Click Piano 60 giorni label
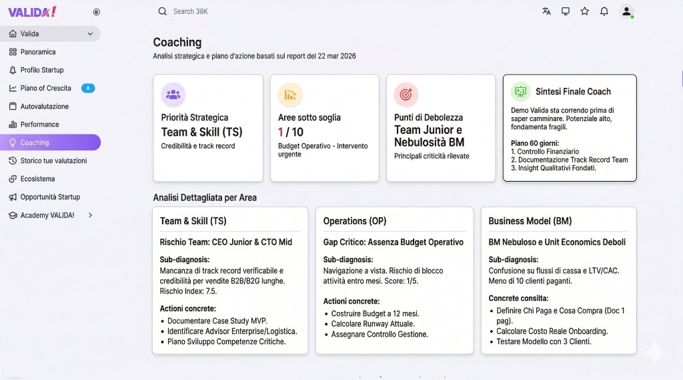 tap(535, 143)
